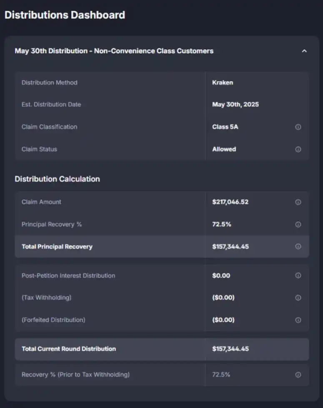Click info icon beside Claim Classification

[x=298, y=127]
